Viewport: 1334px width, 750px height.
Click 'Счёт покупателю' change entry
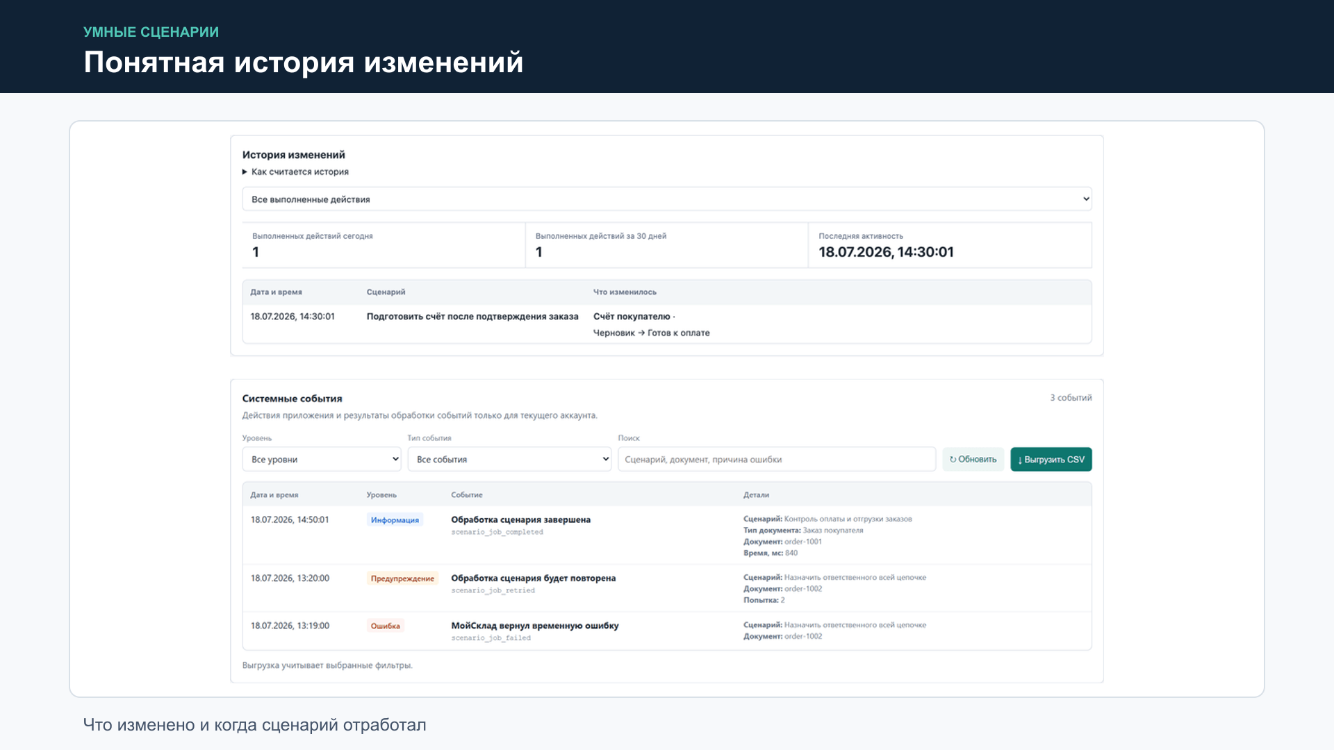[632, 317]
